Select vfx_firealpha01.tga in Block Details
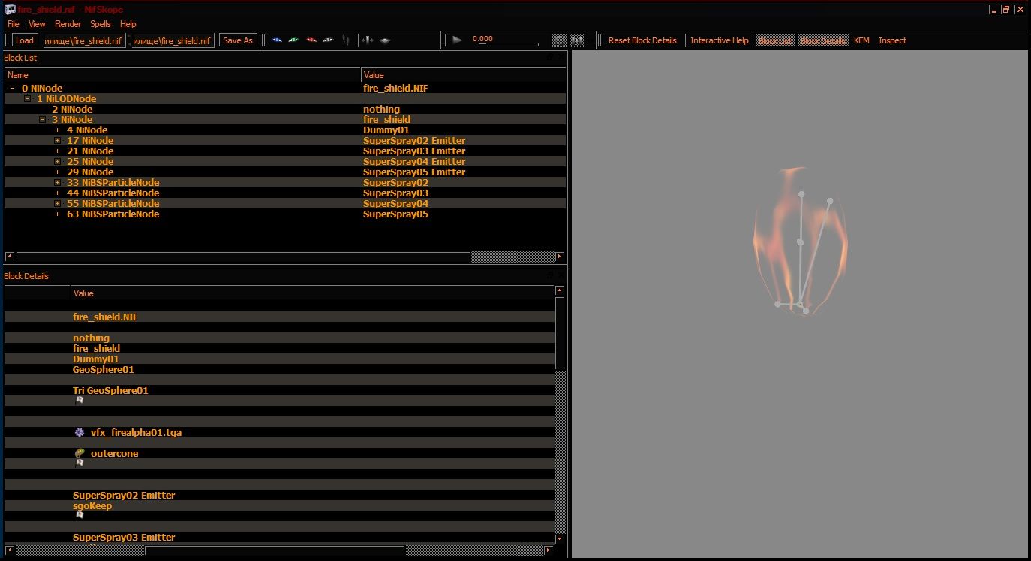1031x561 pixels. coord(136,432)
